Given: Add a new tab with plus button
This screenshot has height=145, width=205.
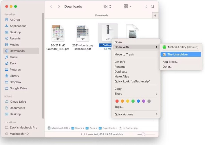Looking at the screenshot, I should click(155, 16).
